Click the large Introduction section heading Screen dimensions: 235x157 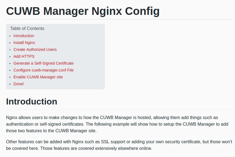coord(32,102)
